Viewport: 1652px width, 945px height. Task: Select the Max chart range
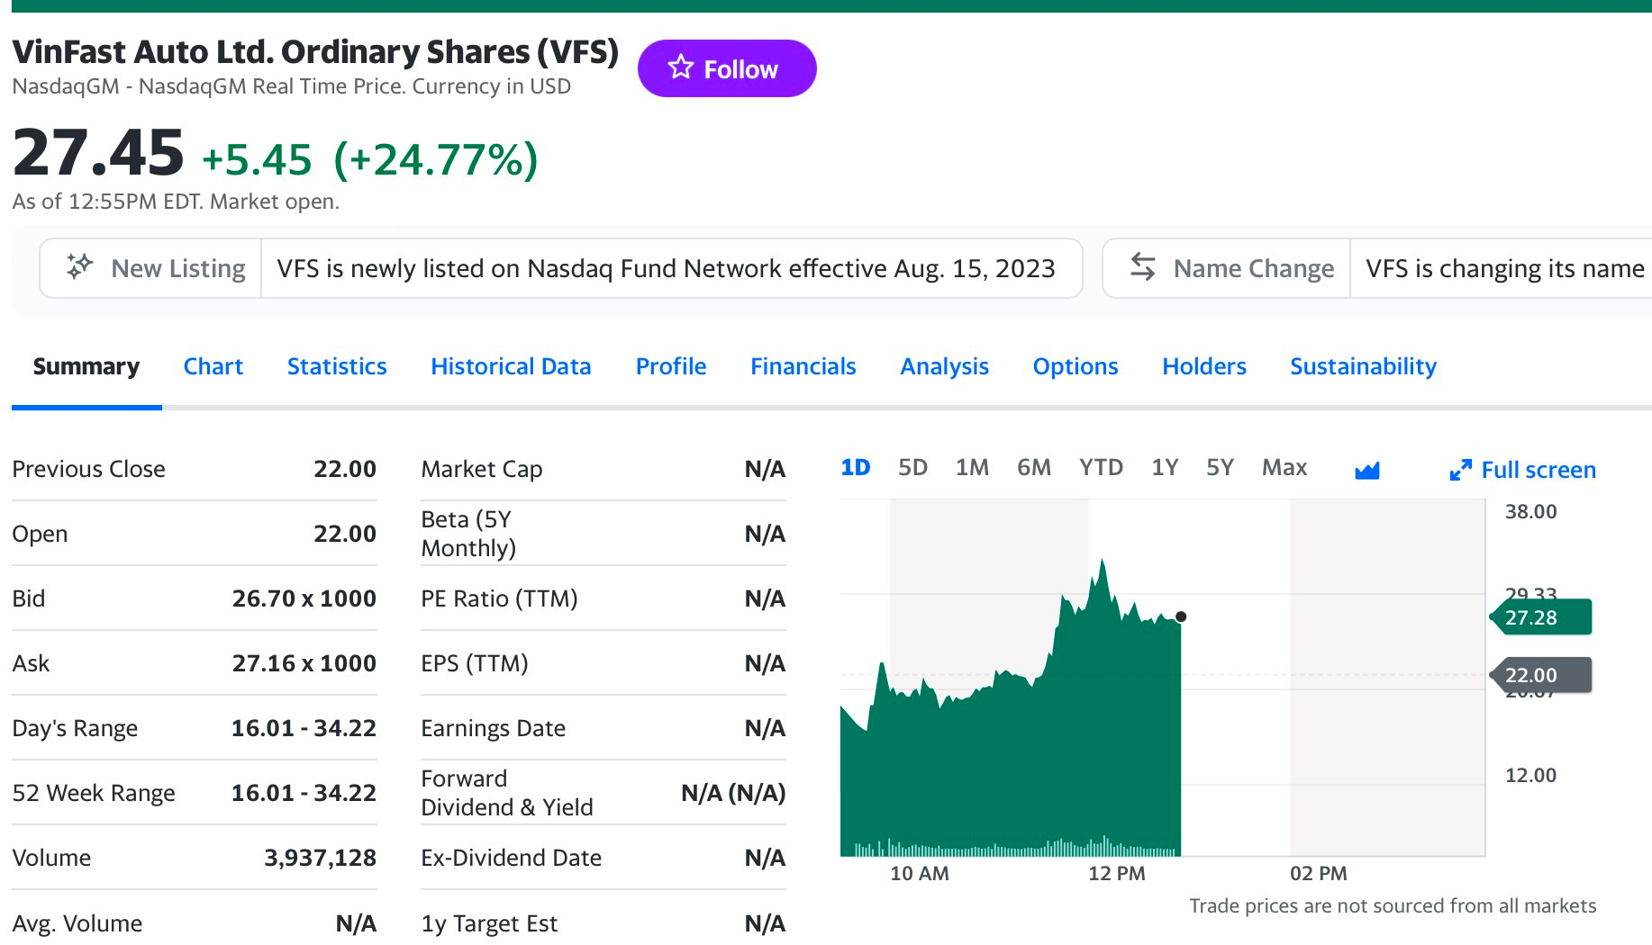[x=1284, y=467]
